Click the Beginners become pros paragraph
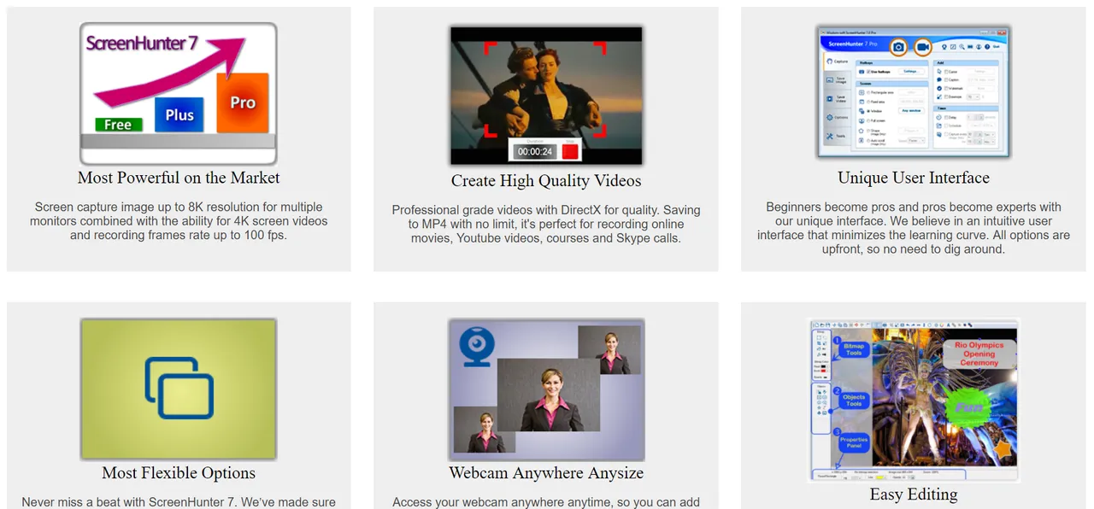The height and width of the screenshot is (509, 1094). pos(914,228)
